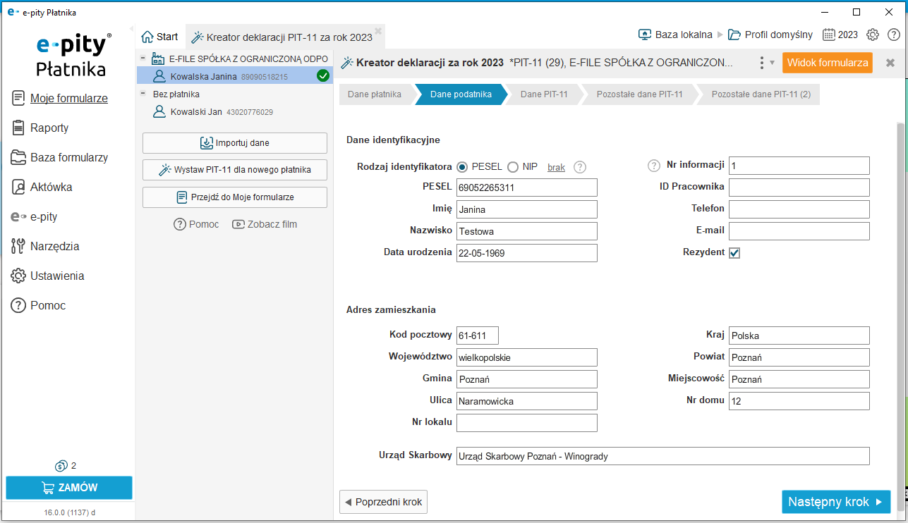The height and width of the screenshot is (523, 908).
Task: Switch to the Start tab
Action: pos(160,37)
